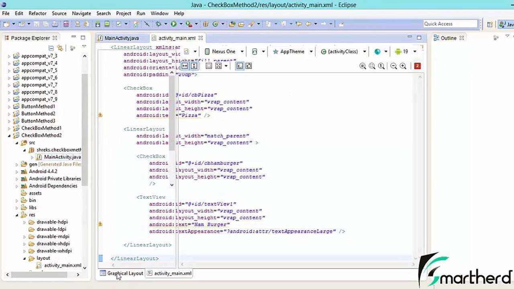Screen dimensions: 514x289
Task: Toggle fill height layout button
Action: (x=194, y=66)
